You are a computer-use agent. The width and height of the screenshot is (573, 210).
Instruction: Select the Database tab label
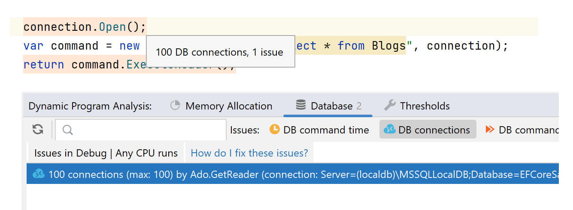(x=332, y=106)
